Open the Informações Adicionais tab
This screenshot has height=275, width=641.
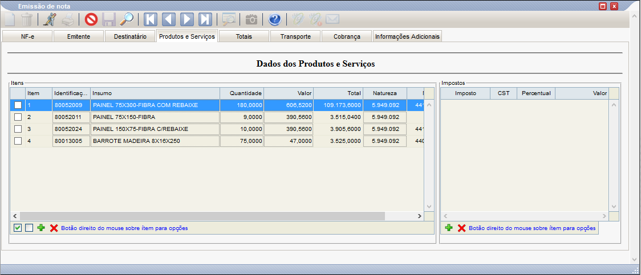(407, 36)
